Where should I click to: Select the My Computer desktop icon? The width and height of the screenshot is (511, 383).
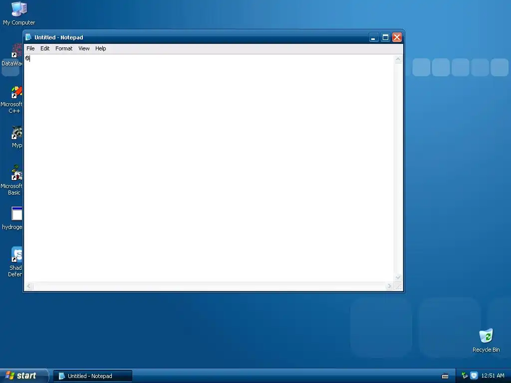coord(19,13)
